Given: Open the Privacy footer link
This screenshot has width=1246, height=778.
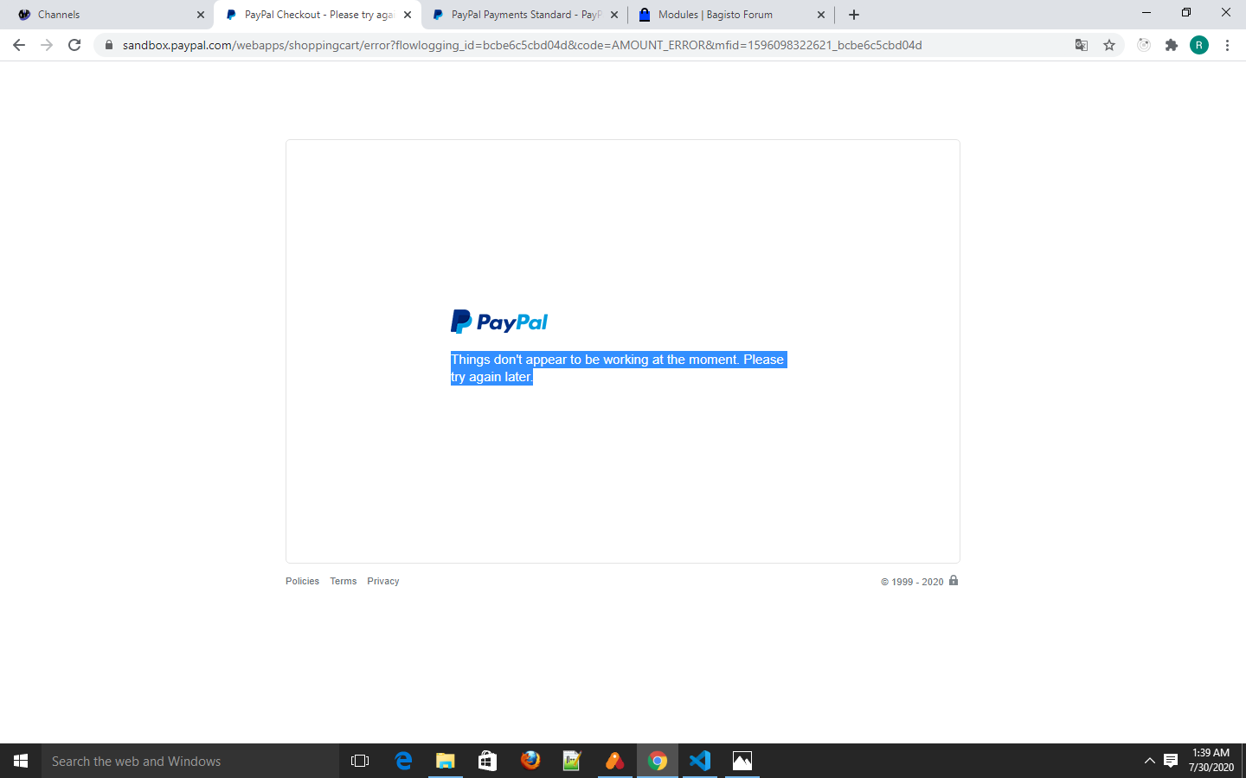Looking at the screenshot, I should (x=382, y=581).
